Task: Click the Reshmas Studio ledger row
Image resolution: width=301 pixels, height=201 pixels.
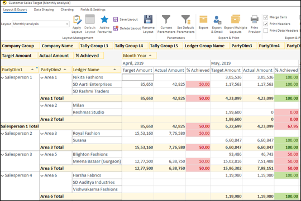Action: coord(97,112)
